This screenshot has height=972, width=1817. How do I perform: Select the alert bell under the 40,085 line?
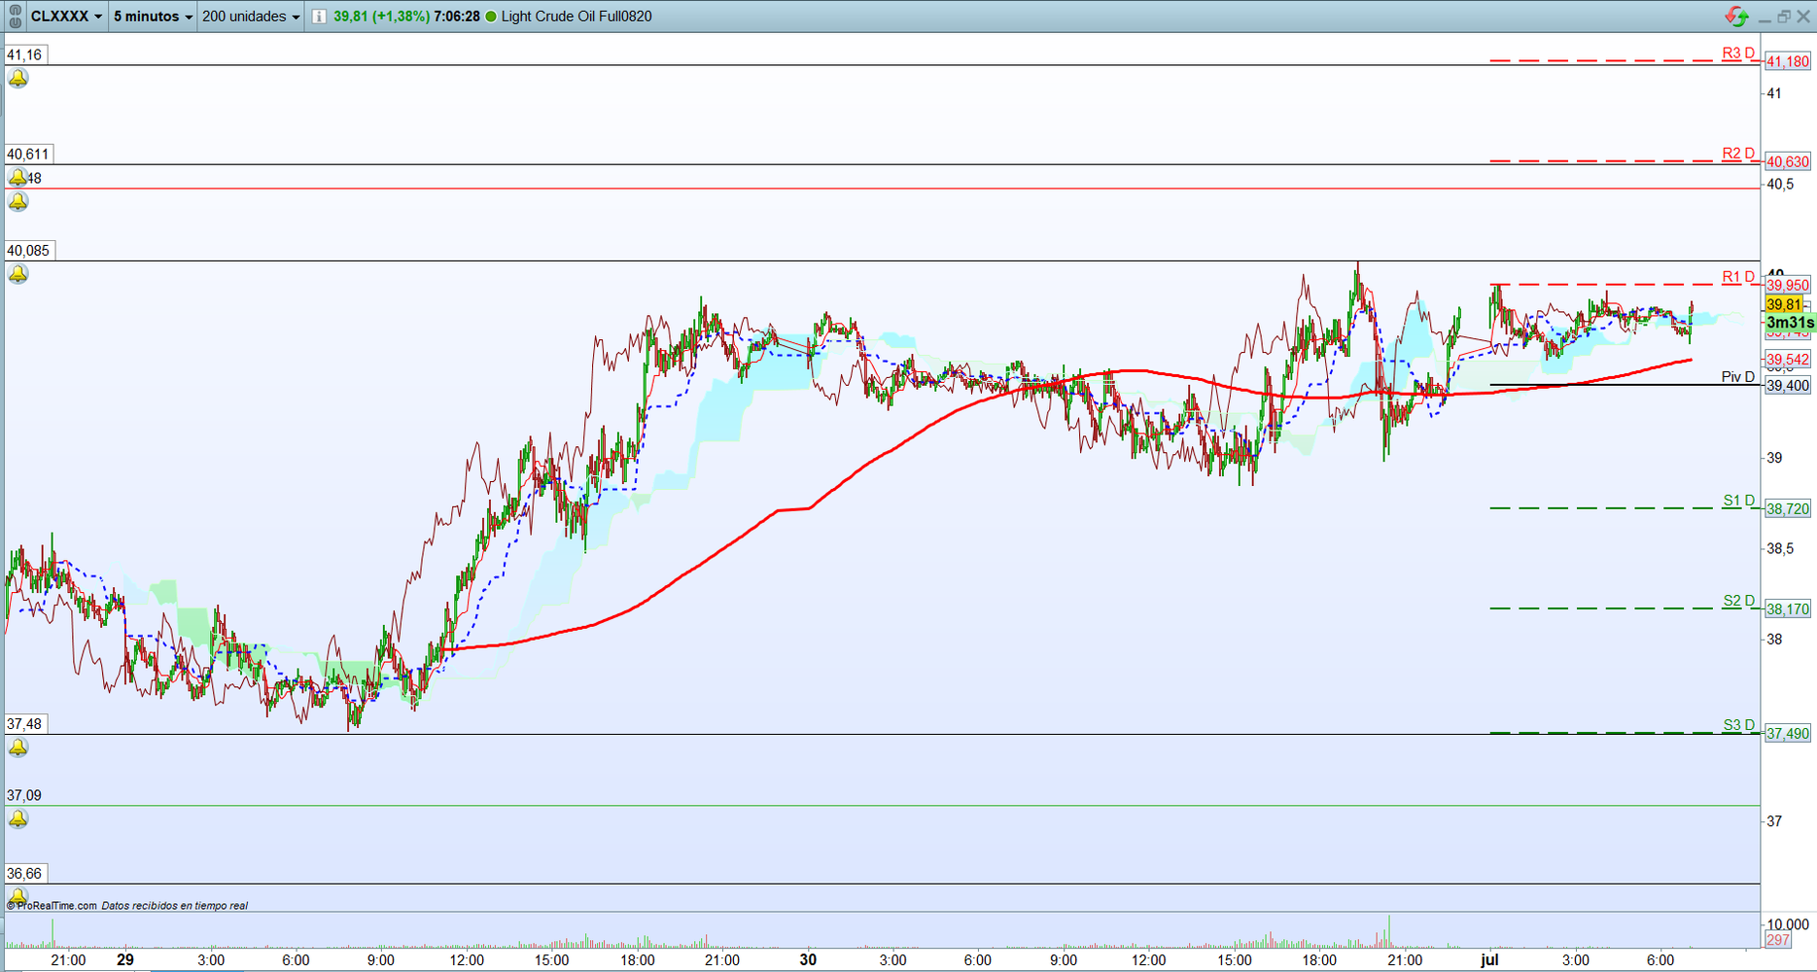18,274
